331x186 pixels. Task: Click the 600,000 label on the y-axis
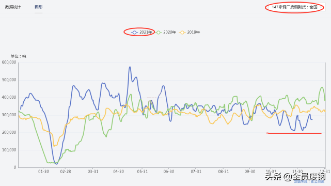point(9,63)
